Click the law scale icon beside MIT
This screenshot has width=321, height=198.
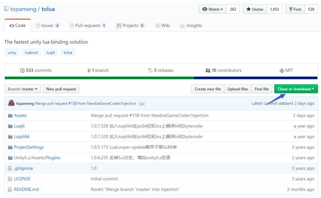(x=282, y=70)
